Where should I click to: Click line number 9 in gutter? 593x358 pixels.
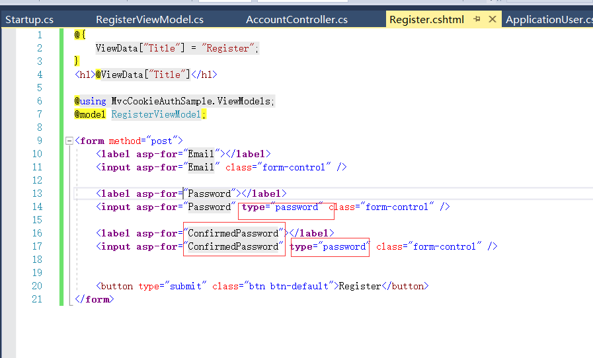40,141
